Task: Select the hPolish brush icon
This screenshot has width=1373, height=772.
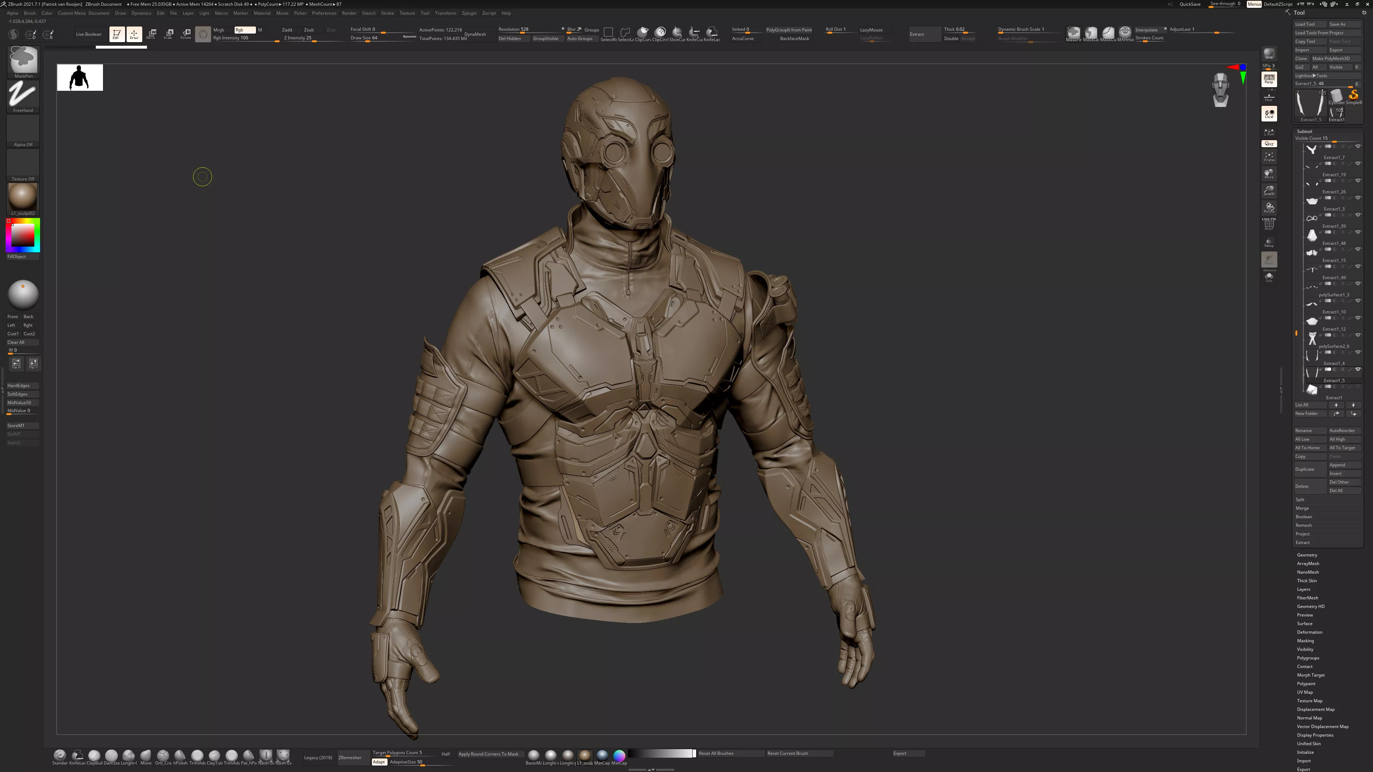Action: click(180, 756)
